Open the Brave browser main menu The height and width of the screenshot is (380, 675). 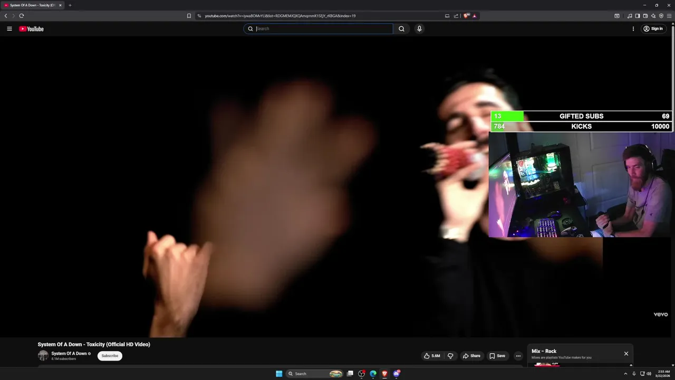pyautogui.click(x=669, y=16)
